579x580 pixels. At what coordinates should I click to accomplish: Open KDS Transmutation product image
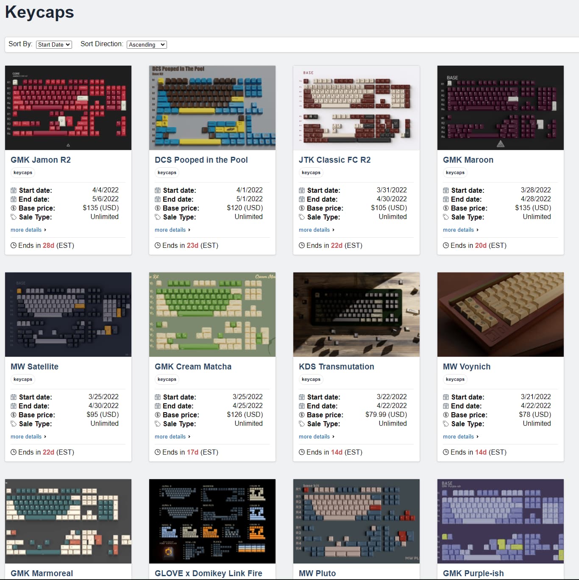[x=356, y=314]
